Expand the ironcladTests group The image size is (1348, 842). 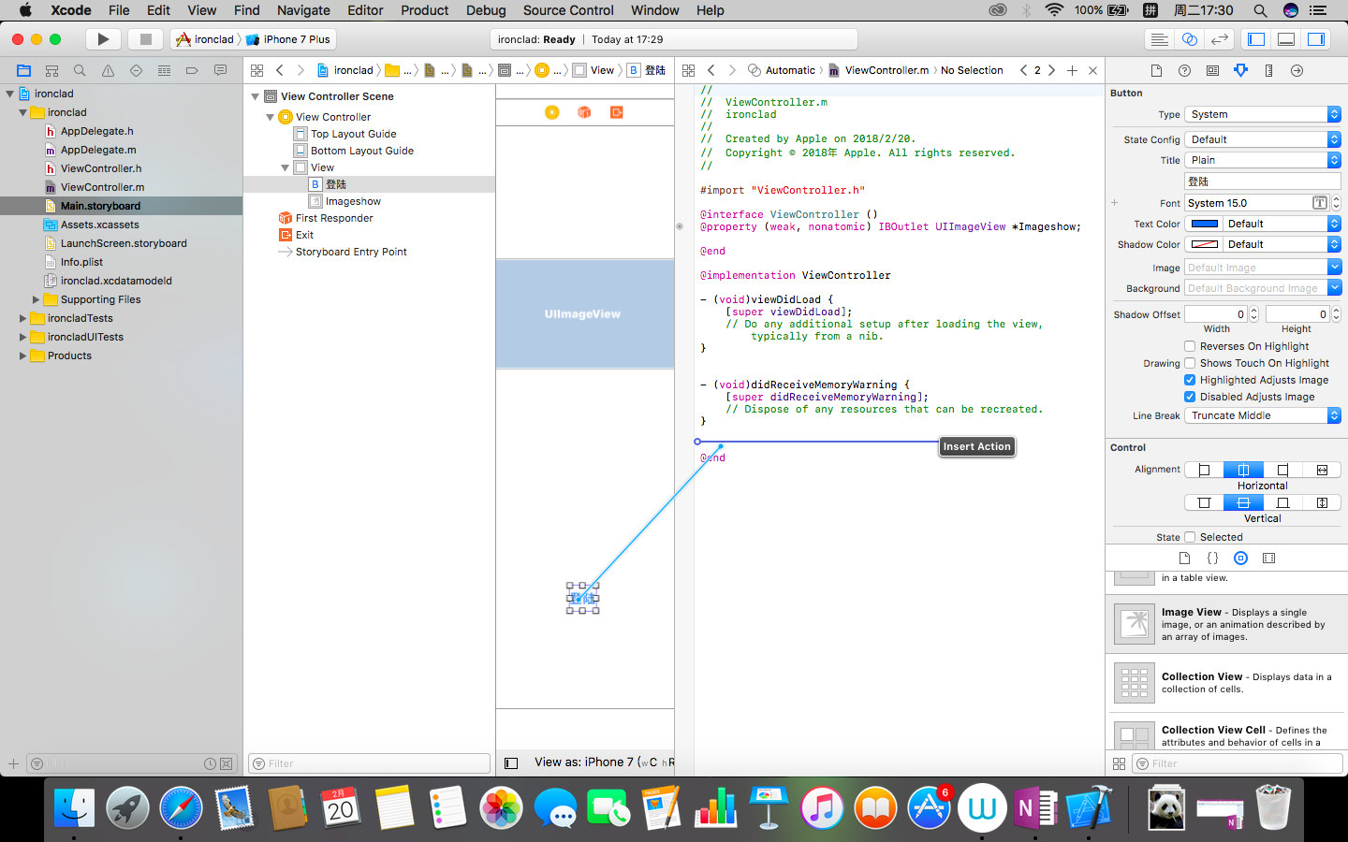22,318
